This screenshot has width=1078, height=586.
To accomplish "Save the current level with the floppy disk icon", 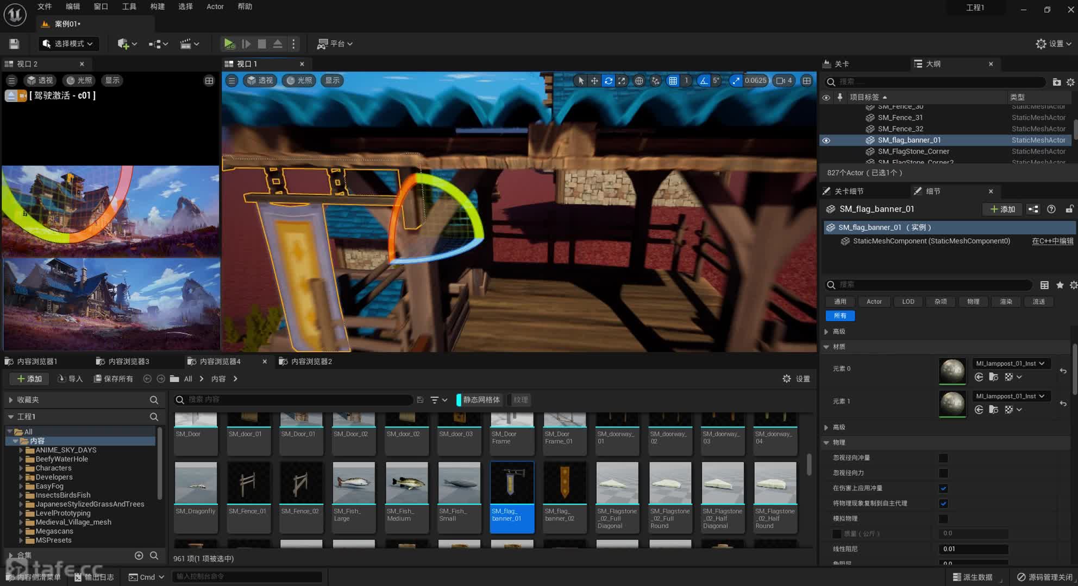I will [x=14, y=43].
